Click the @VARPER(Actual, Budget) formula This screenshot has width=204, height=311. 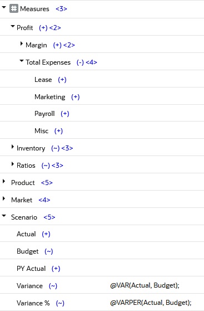click(x=151, y=303)
